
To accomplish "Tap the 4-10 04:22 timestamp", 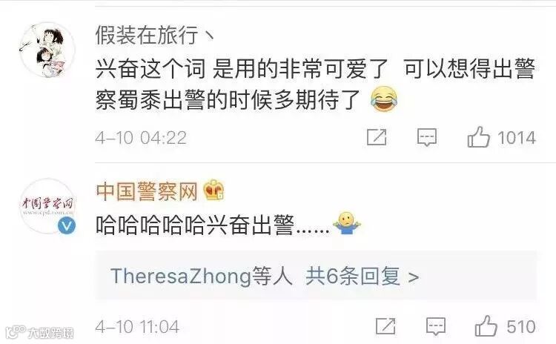I will coord(141,138).
